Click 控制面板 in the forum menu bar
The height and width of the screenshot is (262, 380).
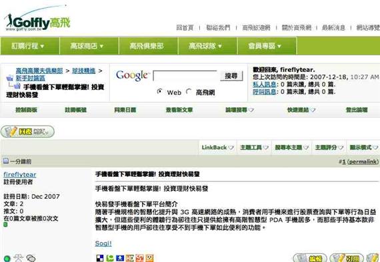pyautogui.click(x=26, y=110)
